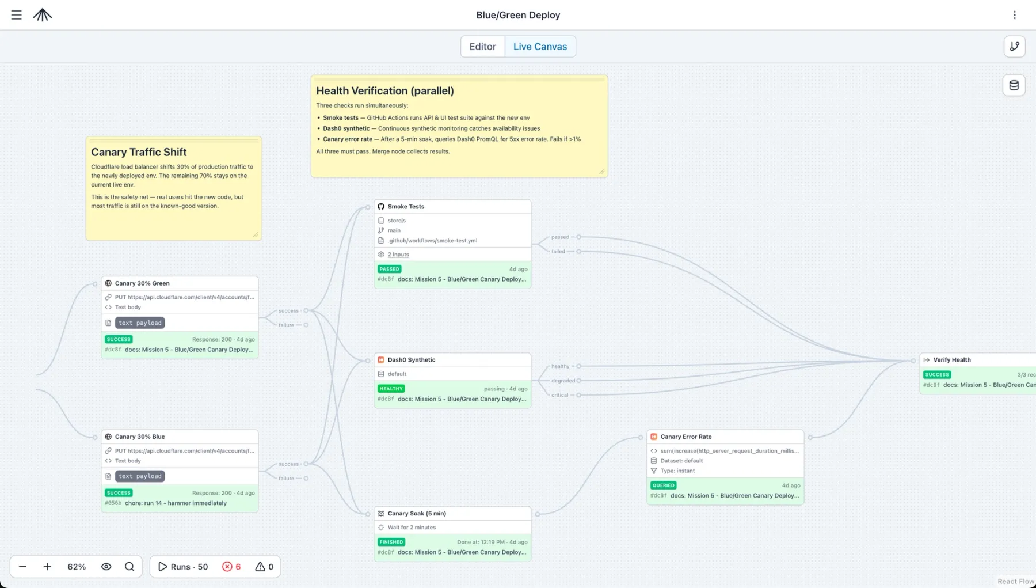Open Runs · 50 list
Image resolution: width=1036 pixels, height=588 pixels.
coord(183,567)
